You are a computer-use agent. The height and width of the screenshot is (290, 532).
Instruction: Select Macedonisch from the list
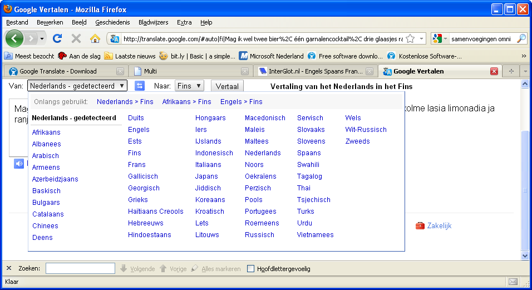265,118
